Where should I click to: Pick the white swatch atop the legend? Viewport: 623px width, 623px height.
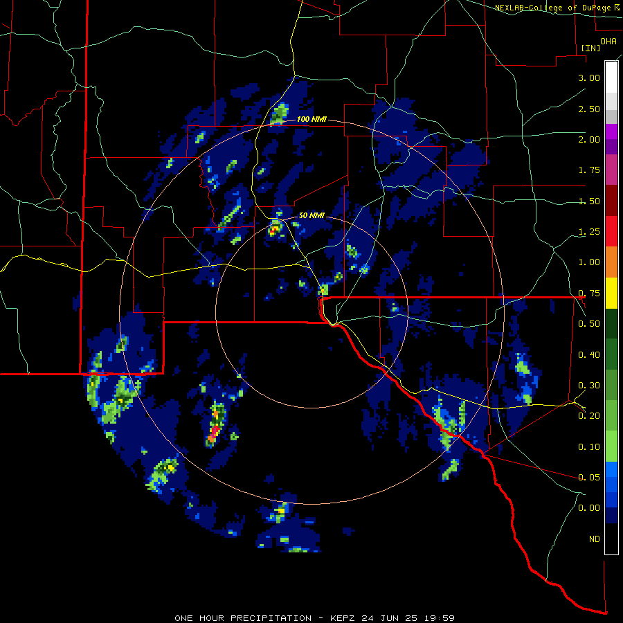click(611, 78)
